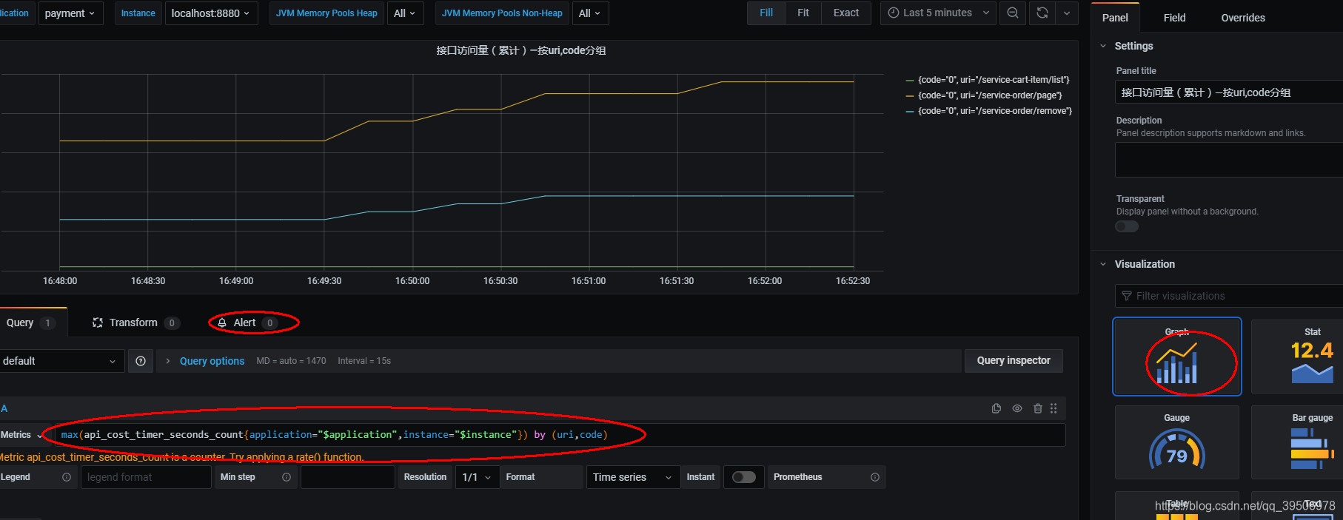This screenshot has width=1343, height=520.
Task: Click the refresh dashboard icon
Action: coord(1042,13)
